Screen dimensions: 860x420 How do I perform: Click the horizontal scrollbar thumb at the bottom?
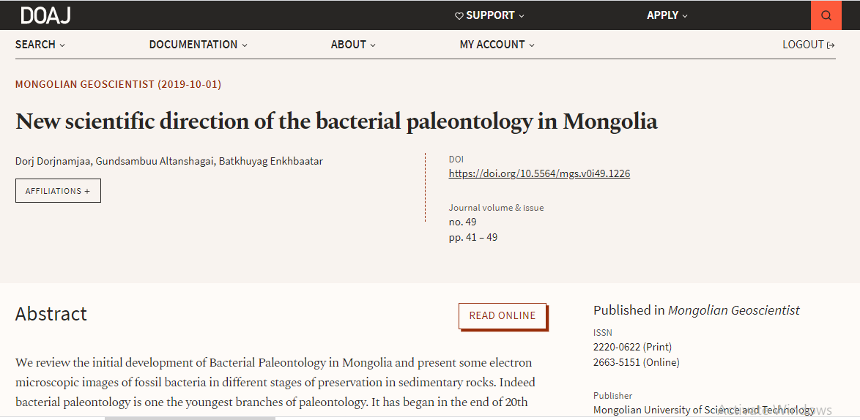coord(190,418)
